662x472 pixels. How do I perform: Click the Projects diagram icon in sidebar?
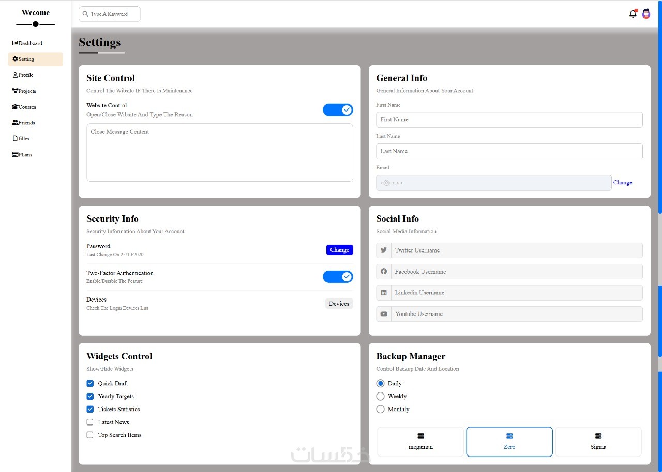pyautogui.click(x=15, y=91)
